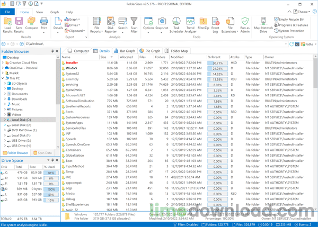
Task: Expand the Creative Cloud Files node
Action: click(x=3, y=62)
